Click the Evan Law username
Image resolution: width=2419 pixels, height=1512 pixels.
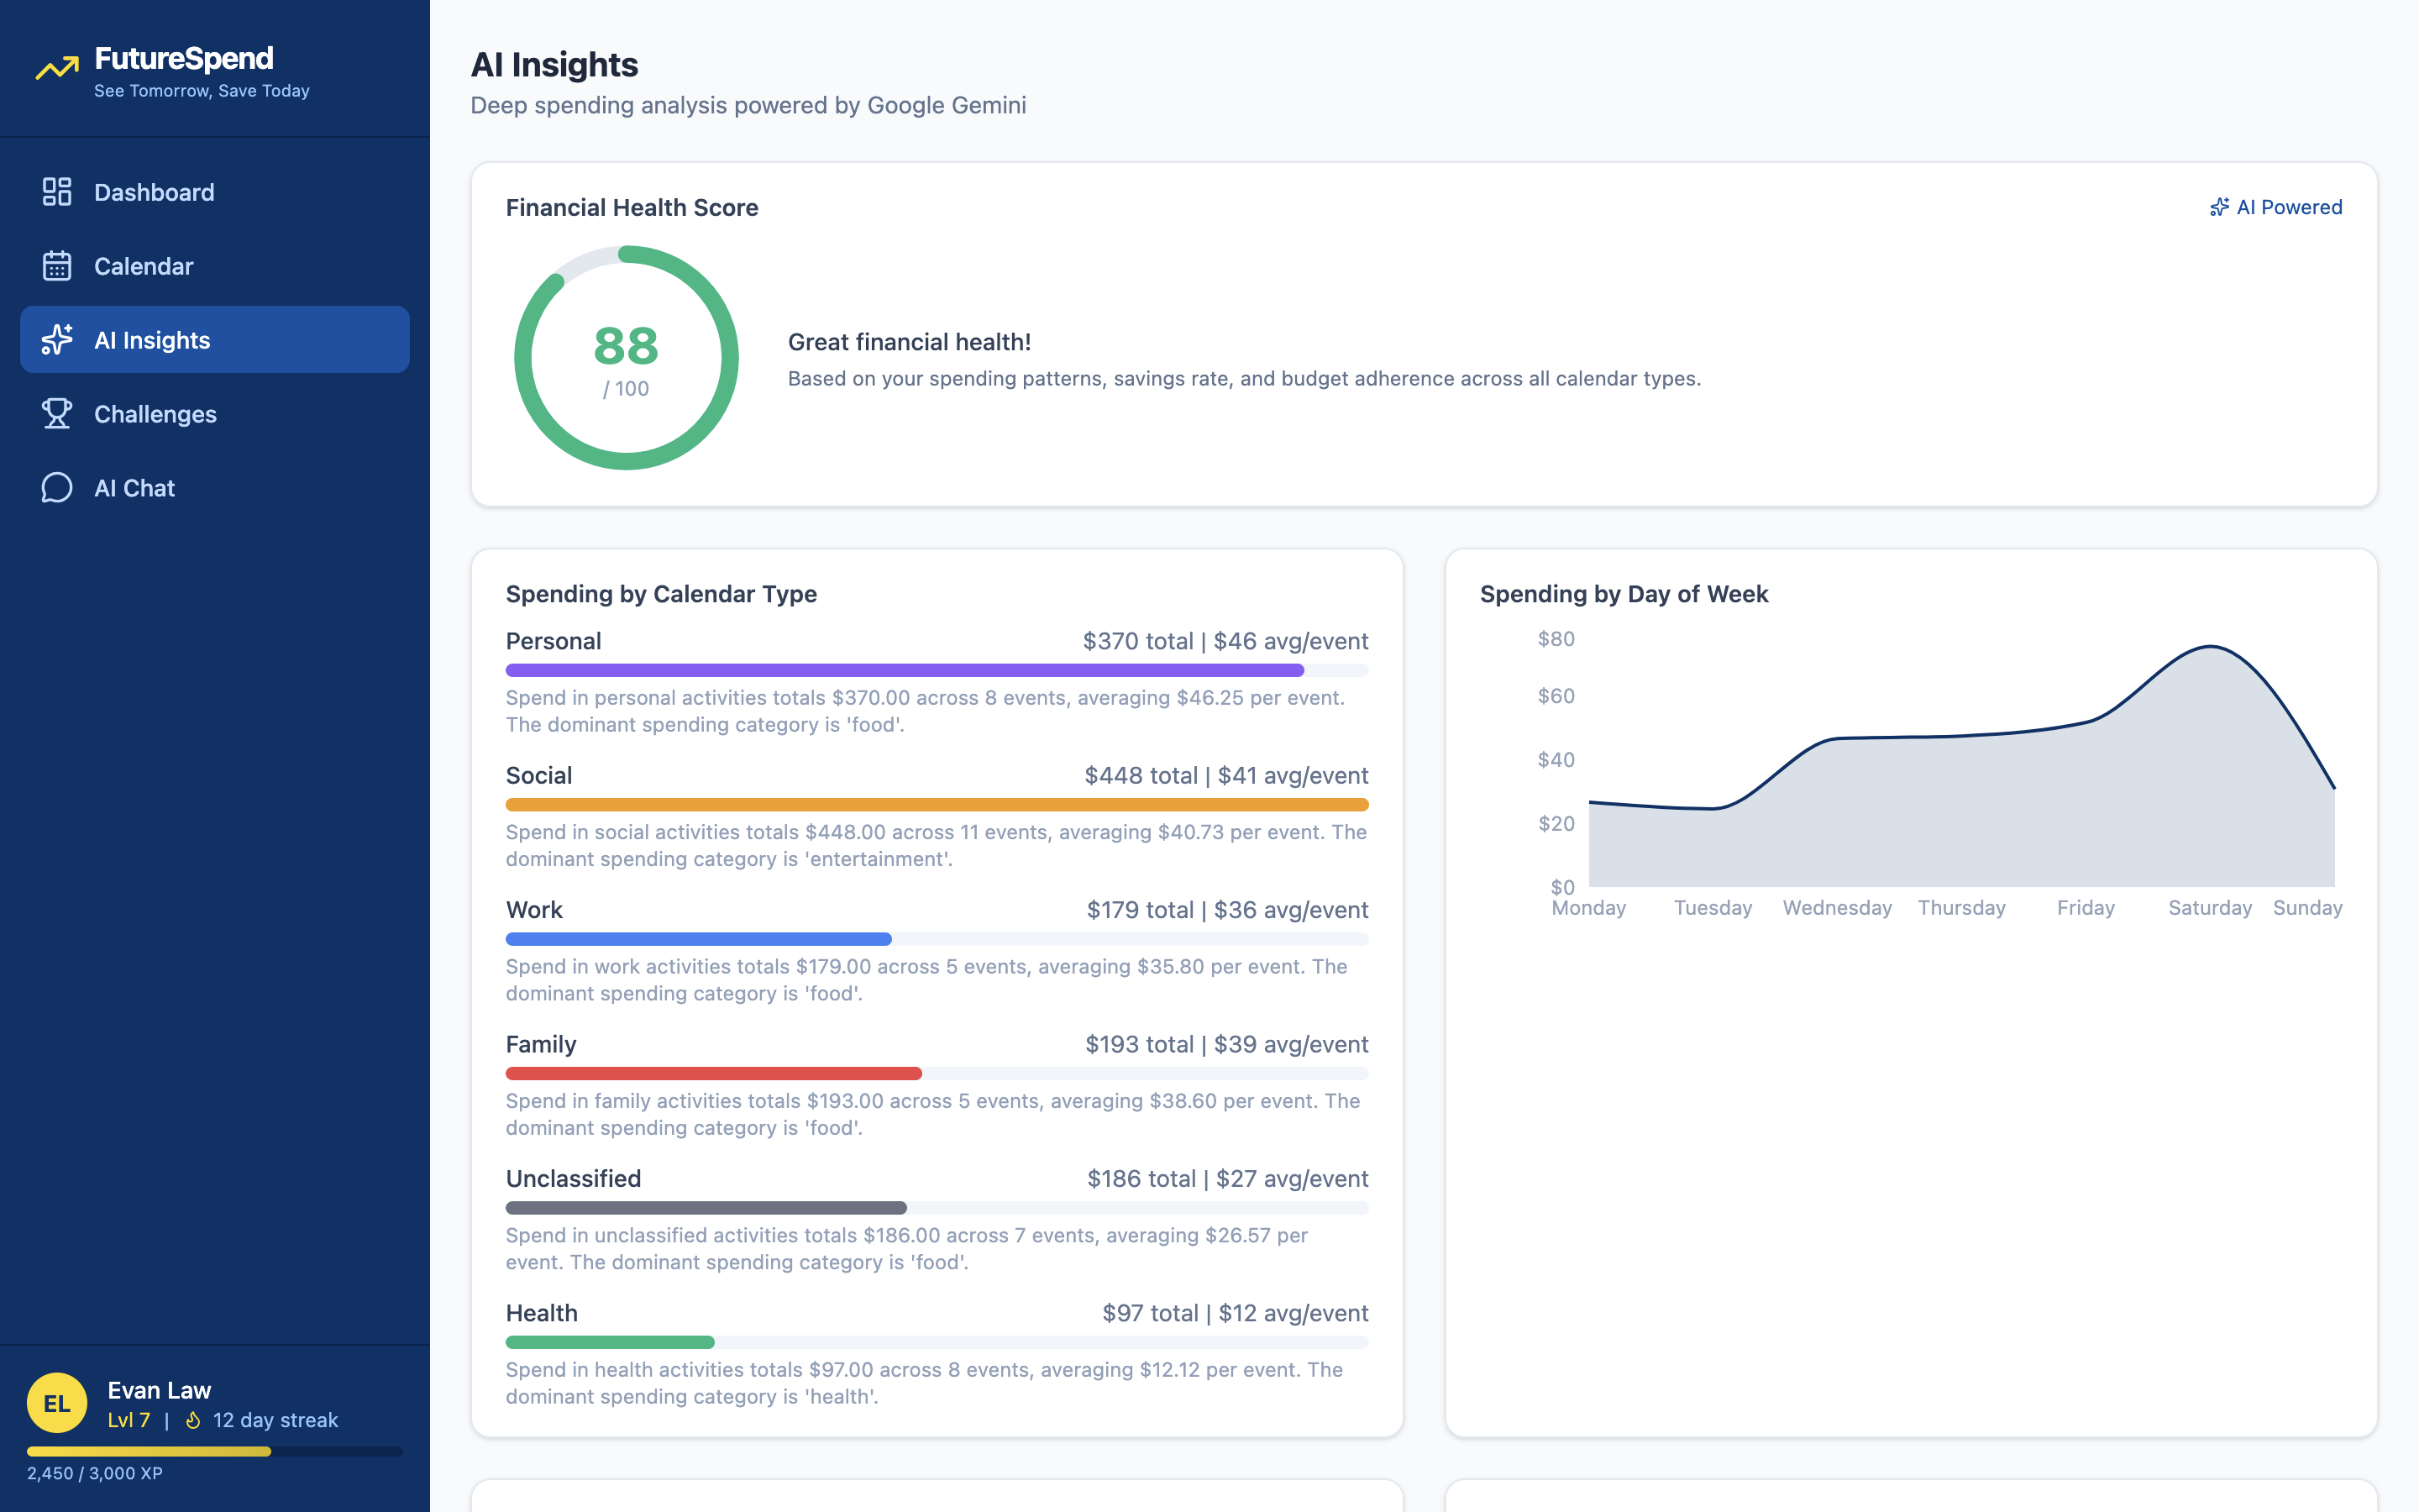pyautogui.click(x=159, y=1390)
